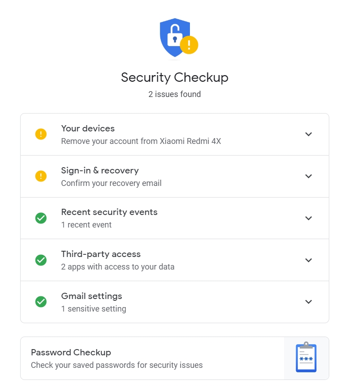Click yellow warning icon beside Your devices
This screenshot has height=392, width=353.
pyautogui.click(x=41, y=134)
